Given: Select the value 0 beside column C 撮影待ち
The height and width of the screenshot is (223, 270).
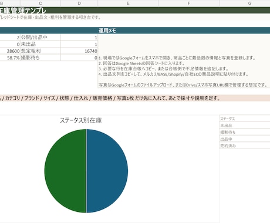Looking at the screenshot, I should click(79, 58).
